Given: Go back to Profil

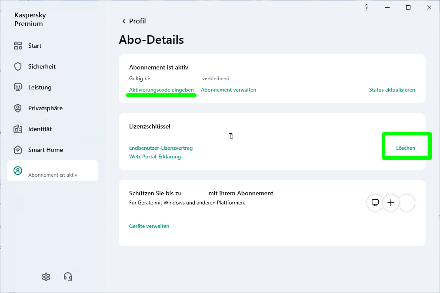Looking at the screenshot, I should (134, 21).
